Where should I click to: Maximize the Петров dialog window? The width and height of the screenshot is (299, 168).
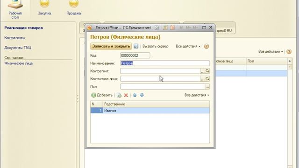(x=204, y=28)
